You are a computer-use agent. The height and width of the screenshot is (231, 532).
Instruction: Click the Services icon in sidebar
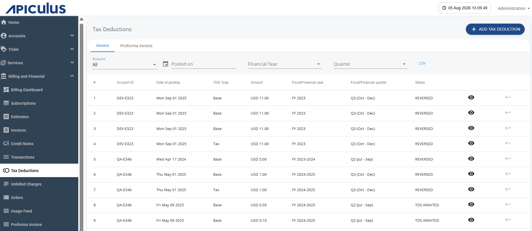tap(3, 63)
